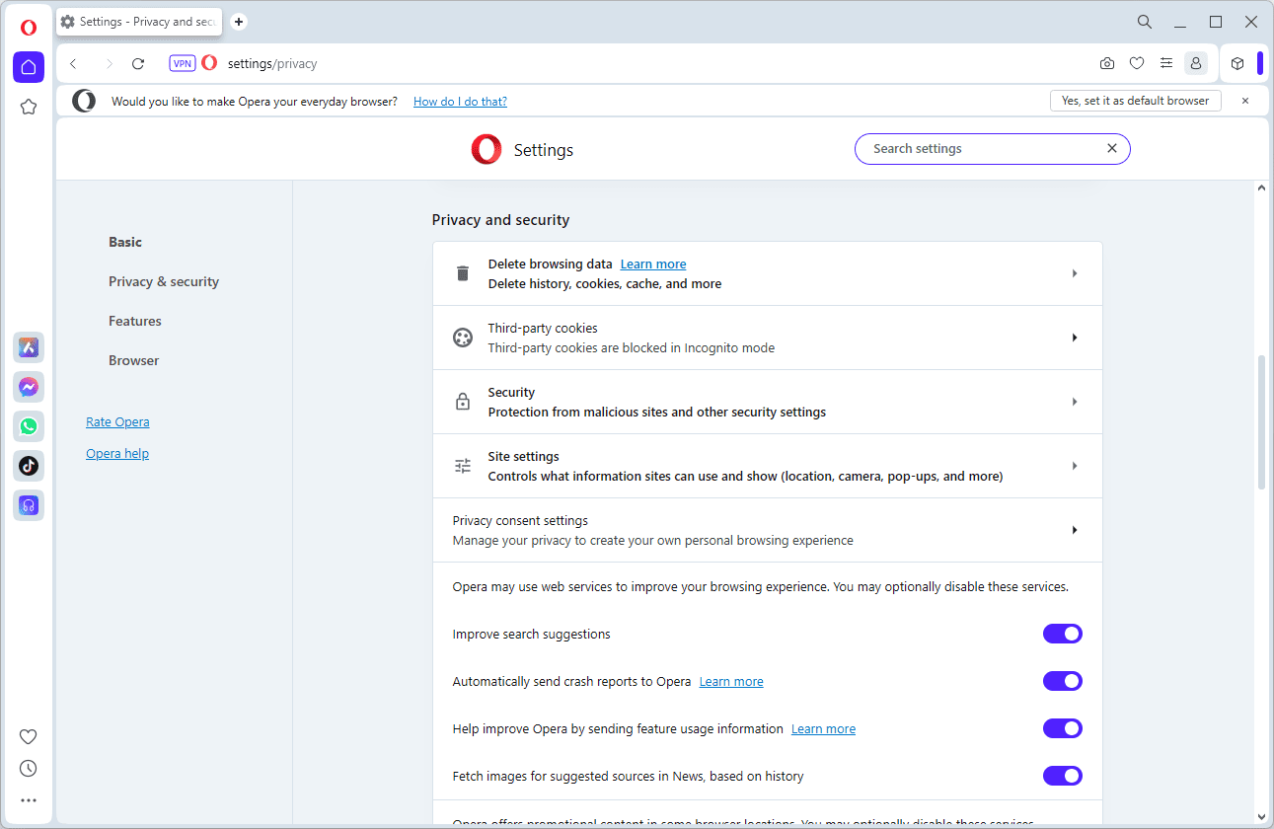Select Features in the settings sidebar
Image resolution: width=1274 pixels, height=829 pixels.
(135, 321)
